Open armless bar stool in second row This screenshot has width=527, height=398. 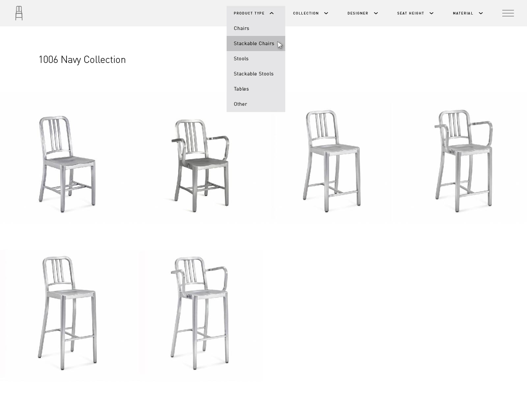tap(67, 313)
